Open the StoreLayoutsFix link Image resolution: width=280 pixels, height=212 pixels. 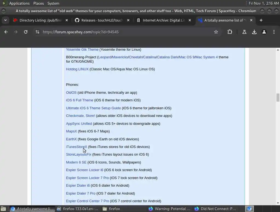(78, 154)
